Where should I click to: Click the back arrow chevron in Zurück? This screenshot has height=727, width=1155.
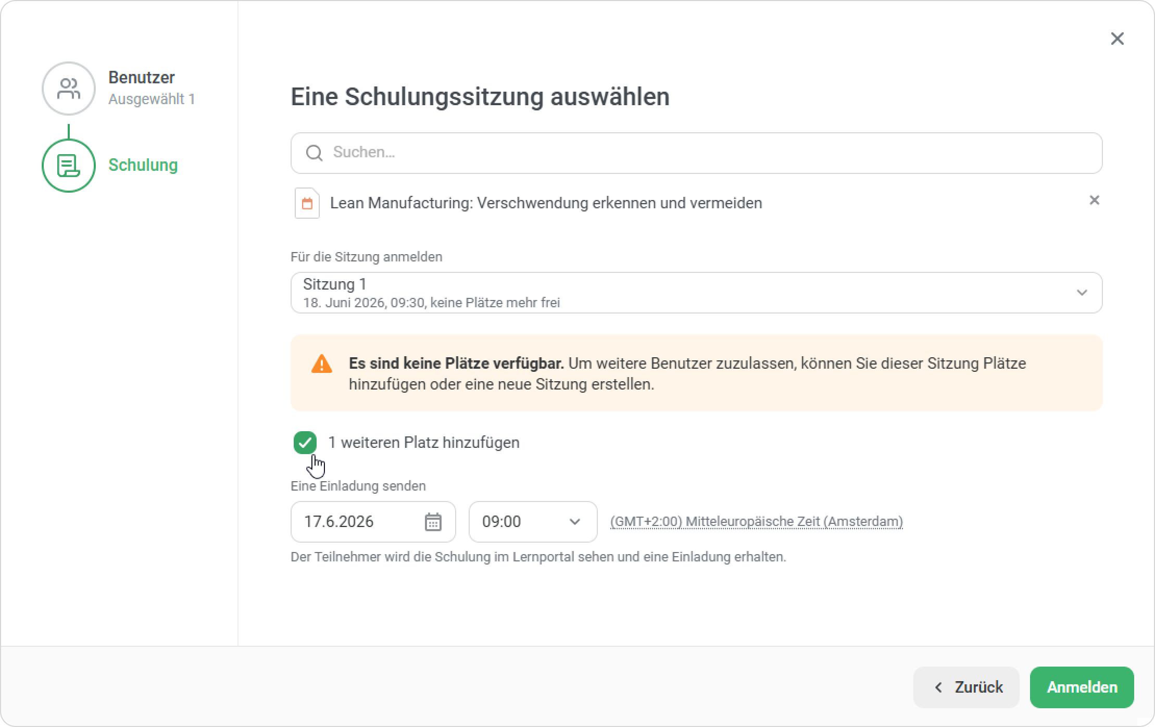tap(938, 687)
